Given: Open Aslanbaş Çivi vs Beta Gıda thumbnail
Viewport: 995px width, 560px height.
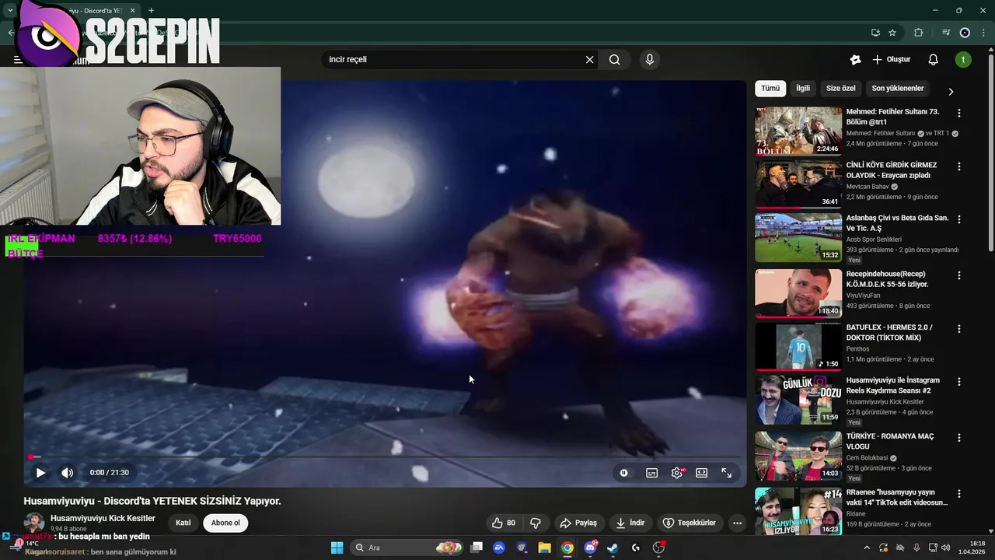Looking at the screenshot, I should pyautogui.click(x=798, y=237).
